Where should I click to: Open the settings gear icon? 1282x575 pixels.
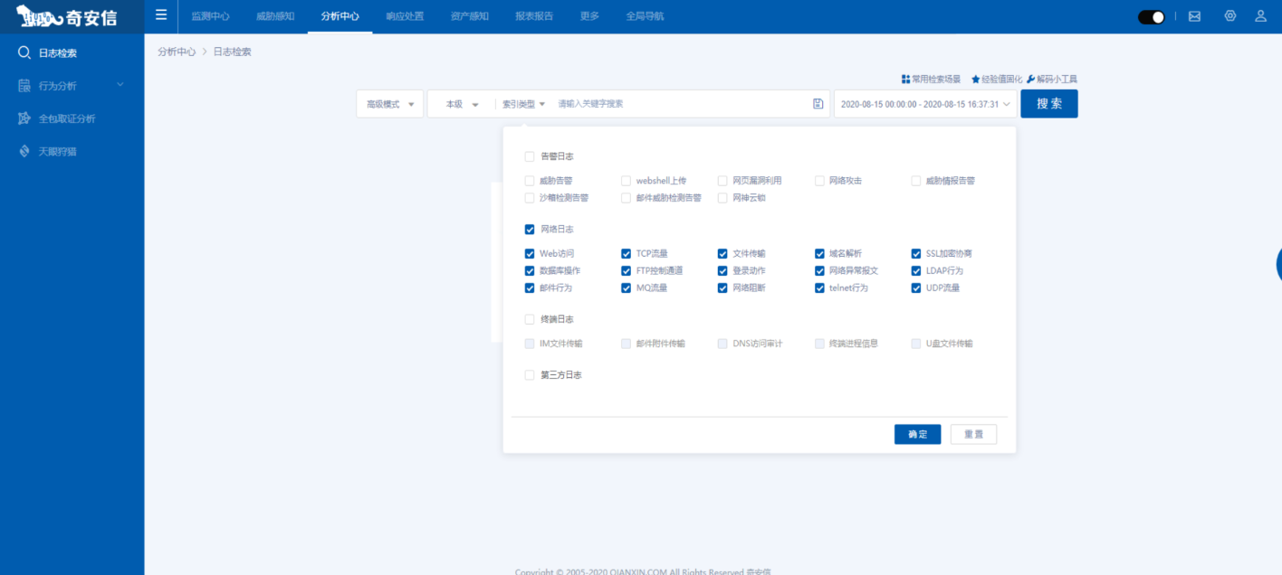point(1229,16)
